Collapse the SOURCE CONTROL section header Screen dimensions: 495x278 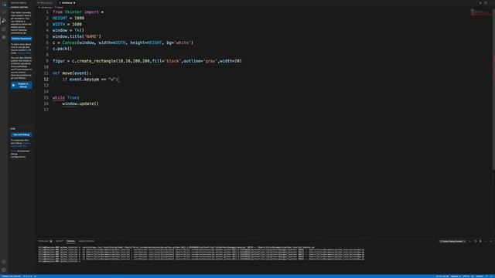pos(19,7)
